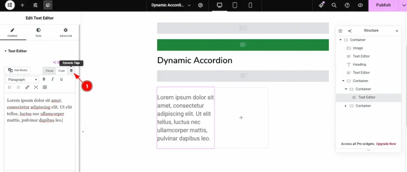The width and height of the screenshot is (407, 172).
Task: Expand the last collapsed Container in Structure
Action: click(345, 106)
